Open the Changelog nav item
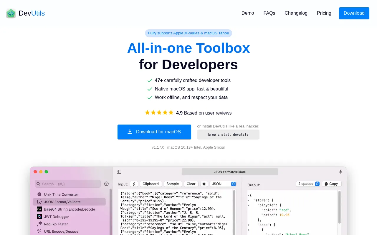 (296, 13)
